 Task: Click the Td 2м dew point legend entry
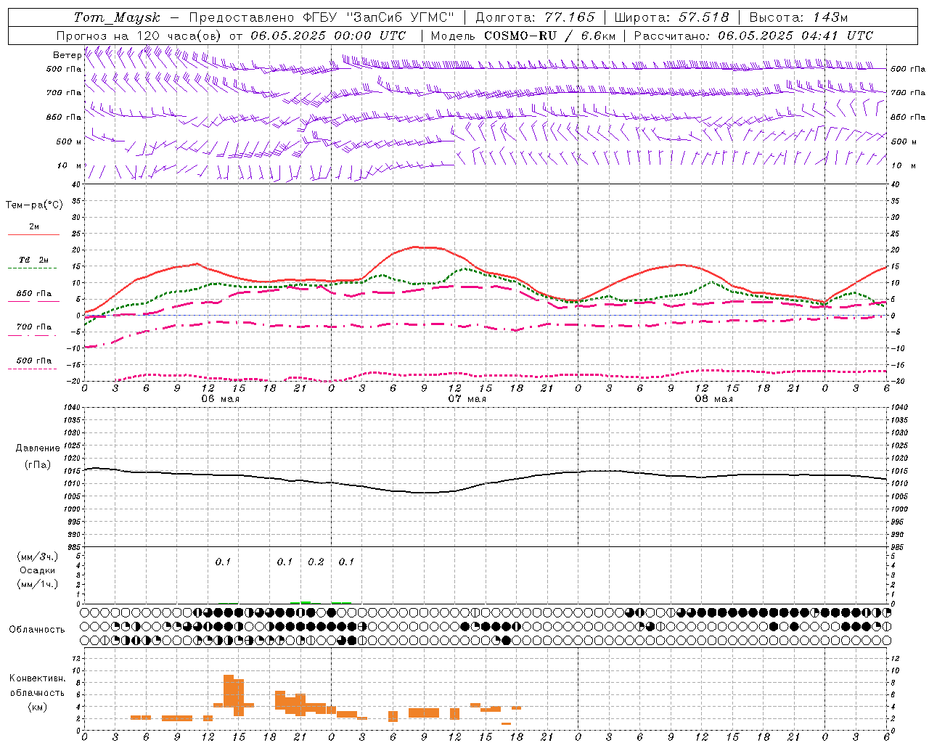33,260
